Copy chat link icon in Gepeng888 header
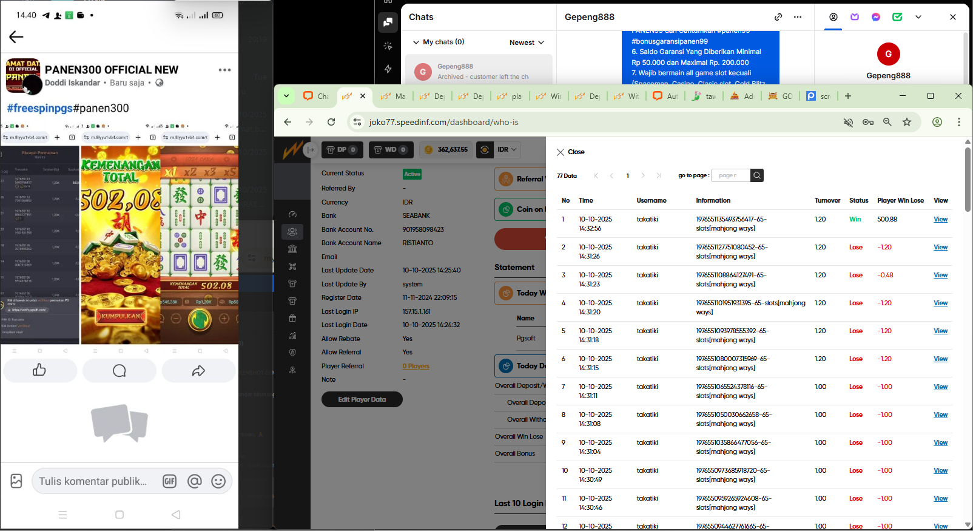The image size is (973, 531). point(778,17)
